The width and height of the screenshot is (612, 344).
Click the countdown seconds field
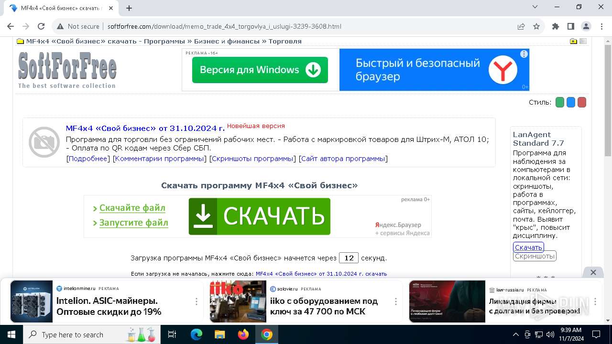tap(349, 258)
